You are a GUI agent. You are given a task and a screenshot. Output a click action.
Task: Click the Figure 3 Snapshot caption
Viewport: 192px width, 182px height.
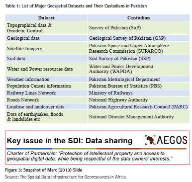[44, 170]
